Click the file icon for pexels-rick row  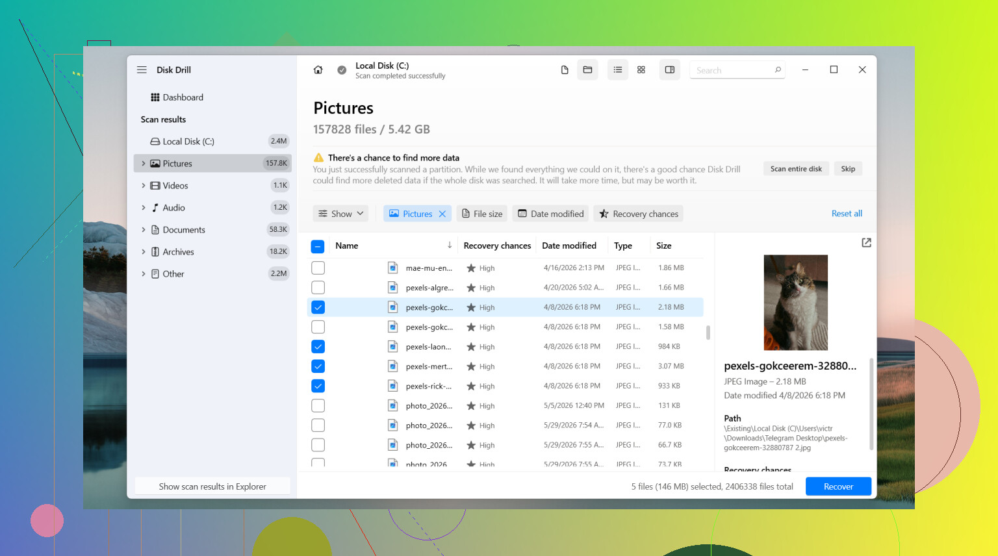pos(392,386)
